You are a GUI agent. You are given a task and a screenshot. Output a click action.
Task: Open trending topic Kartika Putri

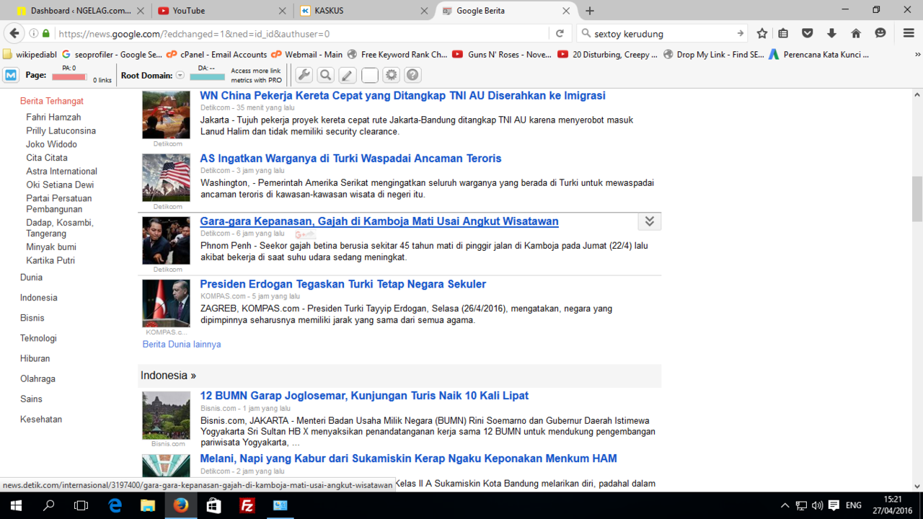coord(50,260)
